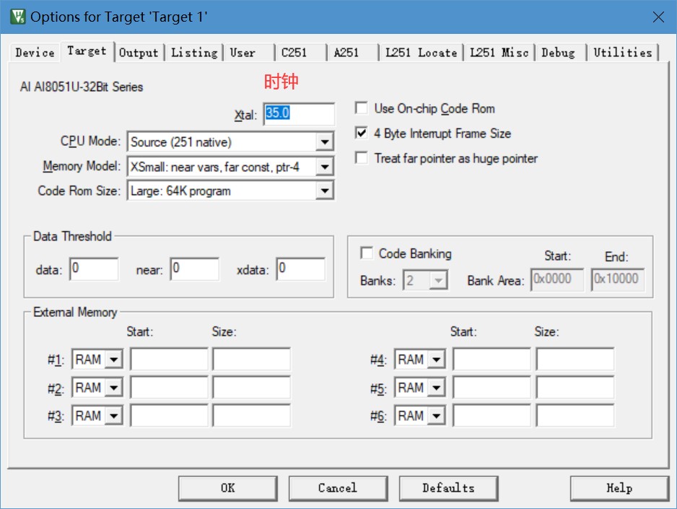Open the L251 Misc tab
This screenshot has height=509, width=677.
point(499,53)
